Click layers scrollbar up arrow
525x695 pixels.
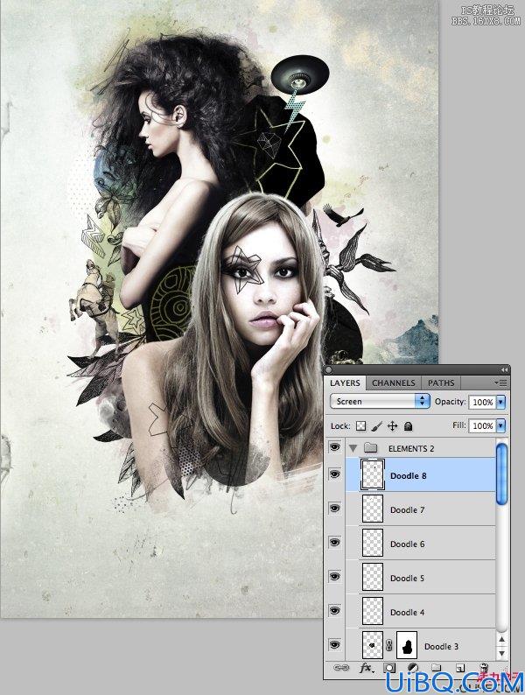501,639
